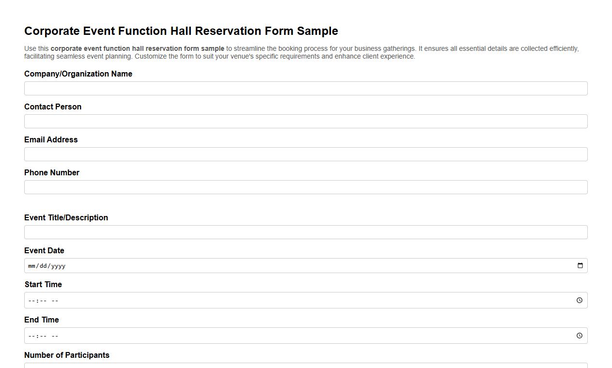The height and width of the screenshot is (368, 612).
Task: Select the AM/PM segment of End Time
Action: click(x=55, y=336)
